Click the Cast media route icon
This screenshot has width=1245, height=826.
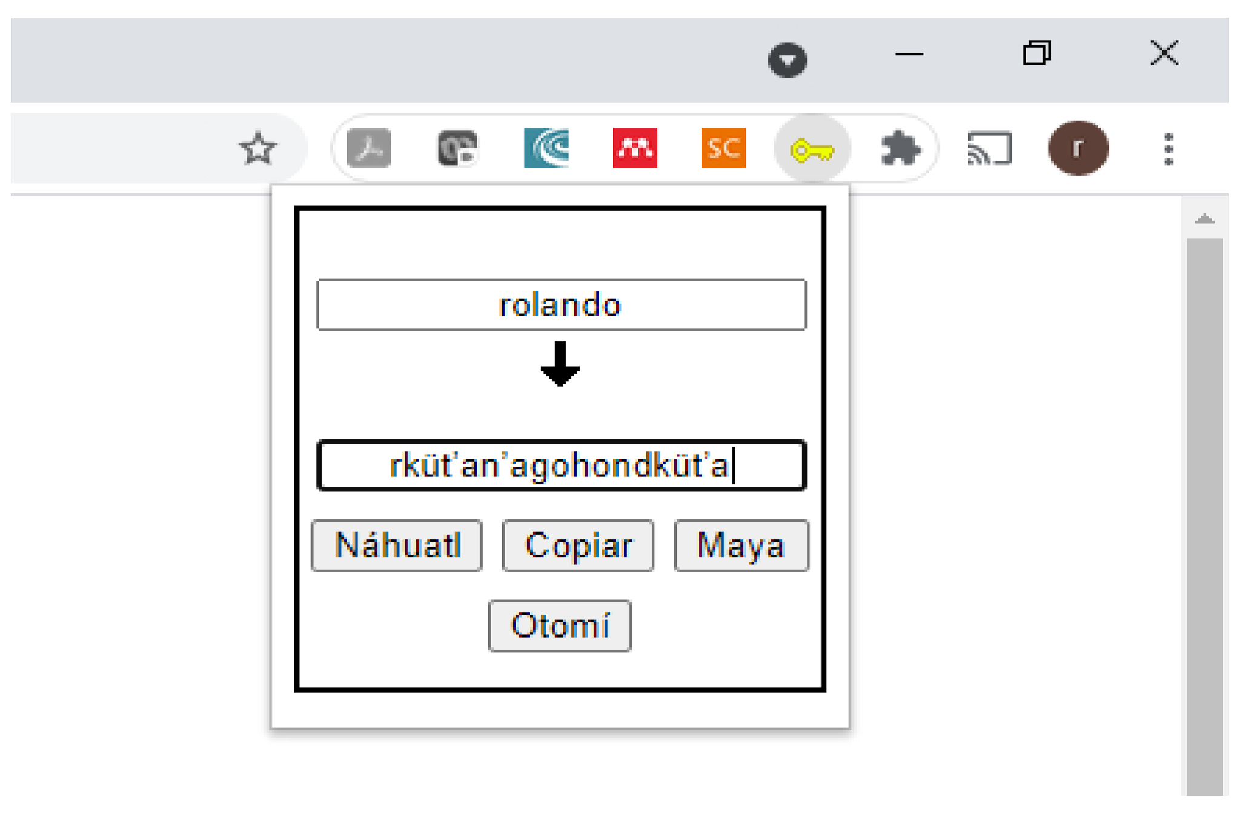click(x=989, y=148)
